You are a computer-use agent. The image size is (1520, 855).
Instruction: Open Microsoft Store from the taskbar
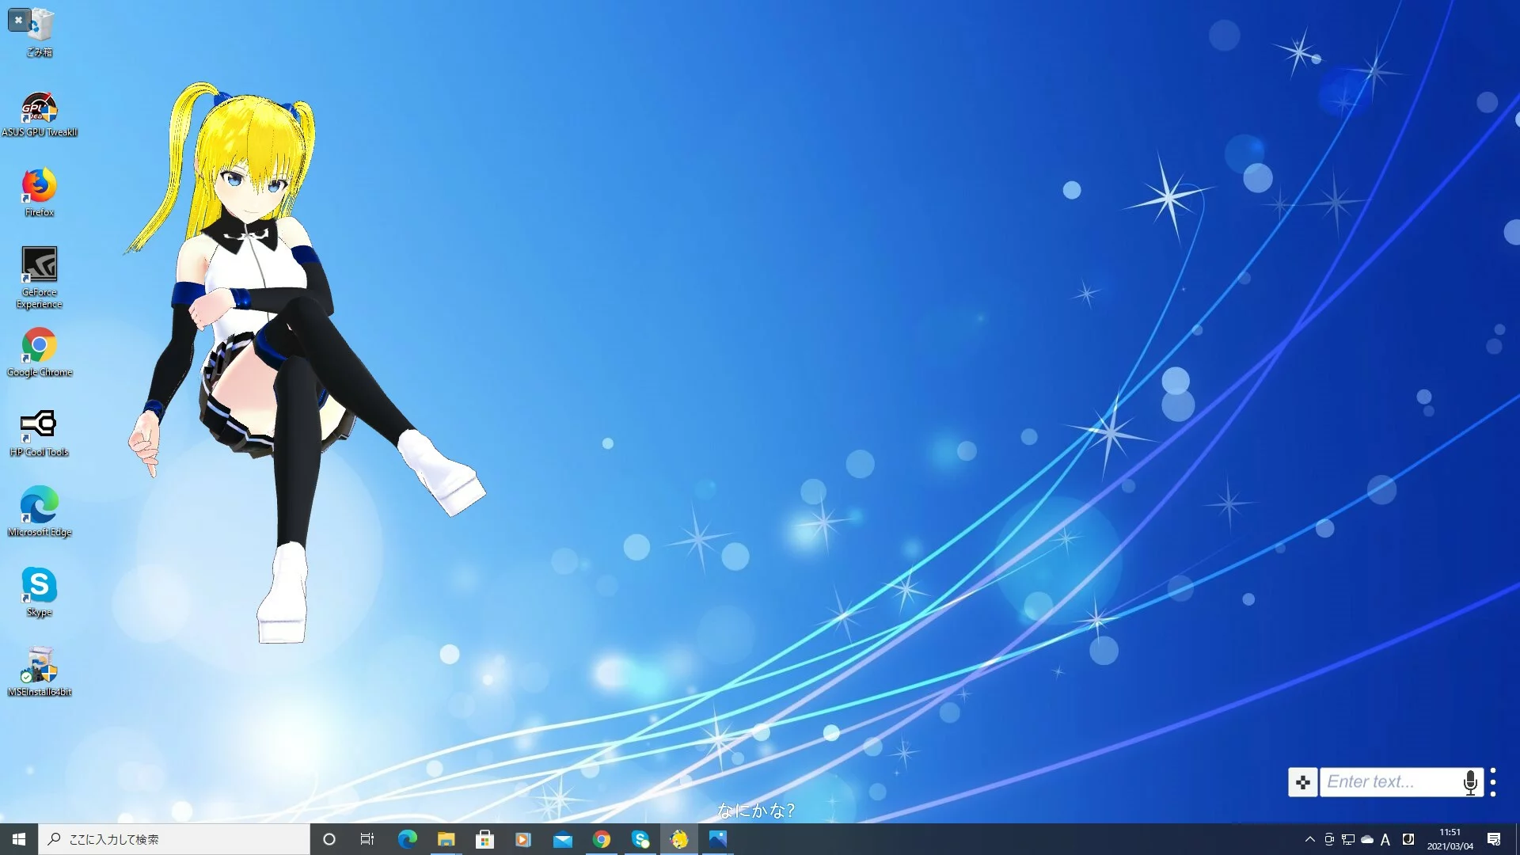pos(484,839)
